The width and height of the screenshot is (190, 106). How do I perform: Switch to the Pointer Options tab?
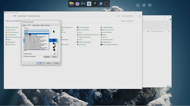point(36,25)
